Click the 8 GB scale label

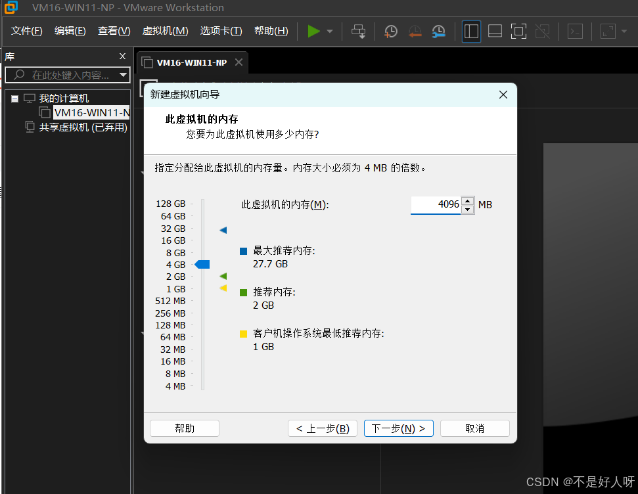(176, 253)
